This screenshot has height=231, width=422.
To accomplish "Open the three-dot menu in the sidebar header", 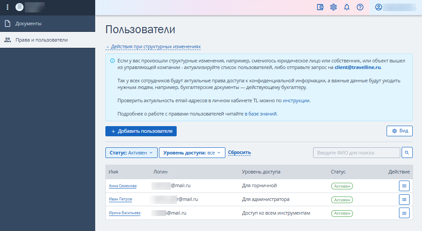I will [8, 7].
